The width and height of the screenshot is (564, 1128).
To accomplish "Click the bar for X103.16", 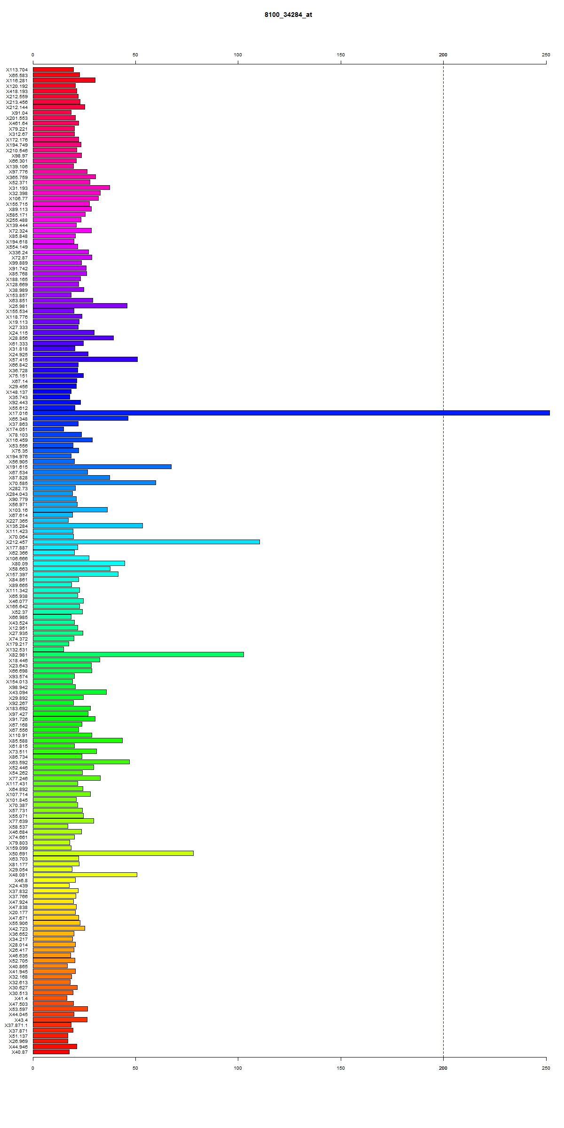I will [x=70, y=510].
